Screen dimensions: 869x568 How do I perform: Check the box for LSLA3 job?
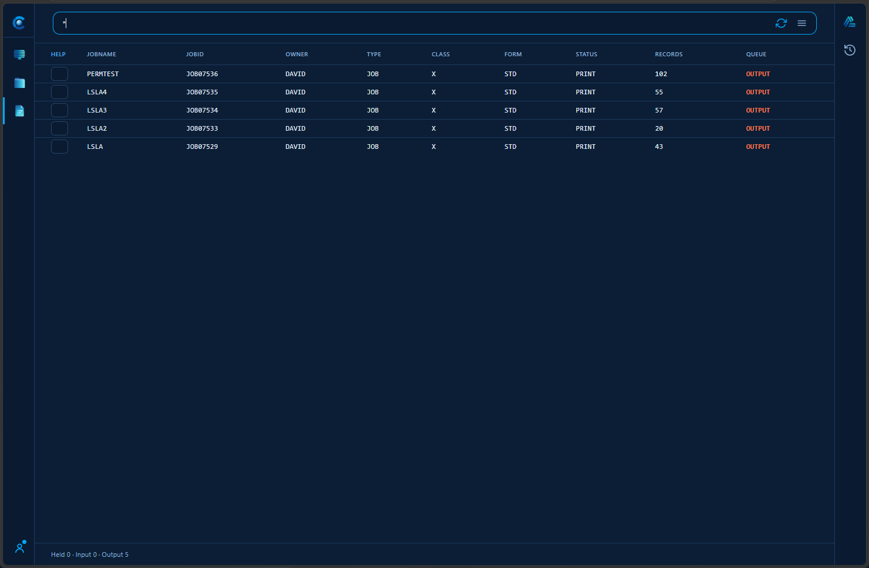click(59, 110)
